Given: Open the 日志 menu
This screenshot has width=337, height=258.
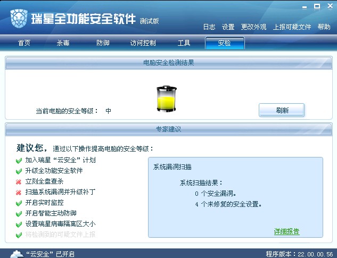Looking at the screenshot, I should click(209, 27).
